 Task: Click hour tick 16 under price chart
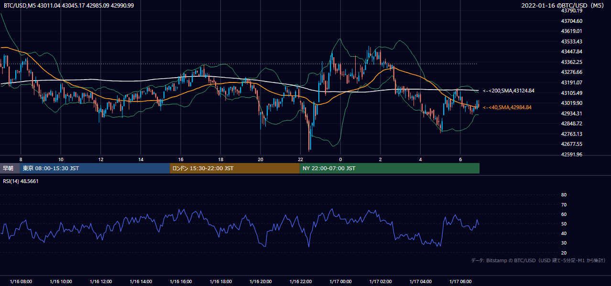180,159
